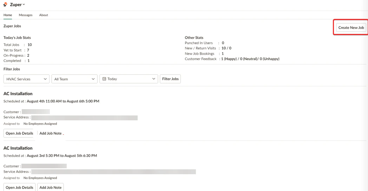Select the second AC Installation job title
The width and height of the screenshot is (368, 191).
[x=18, y=148]
